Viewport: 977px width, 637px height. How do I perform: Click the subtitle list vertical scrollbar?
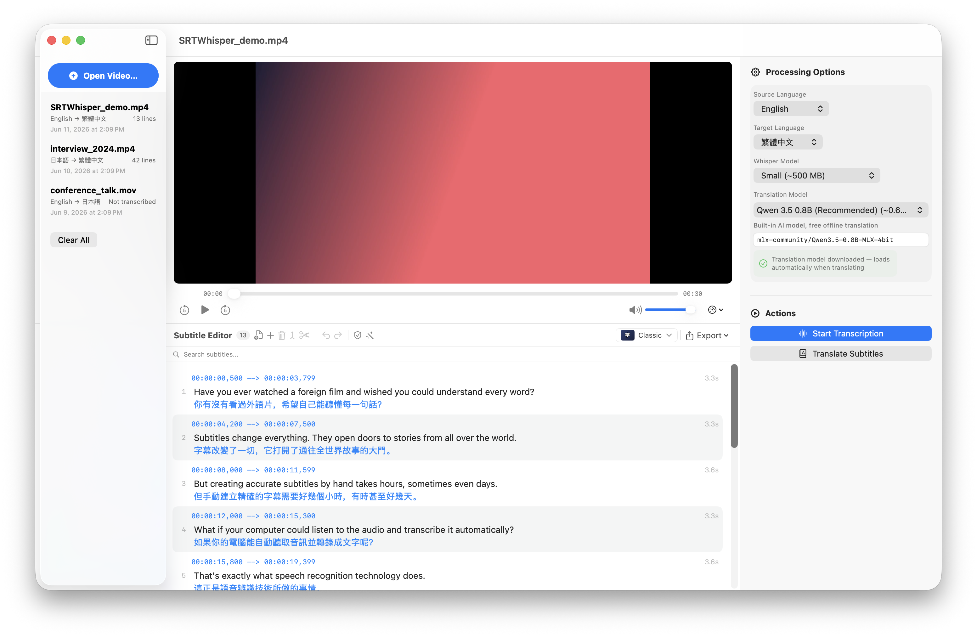coord(734,406)
